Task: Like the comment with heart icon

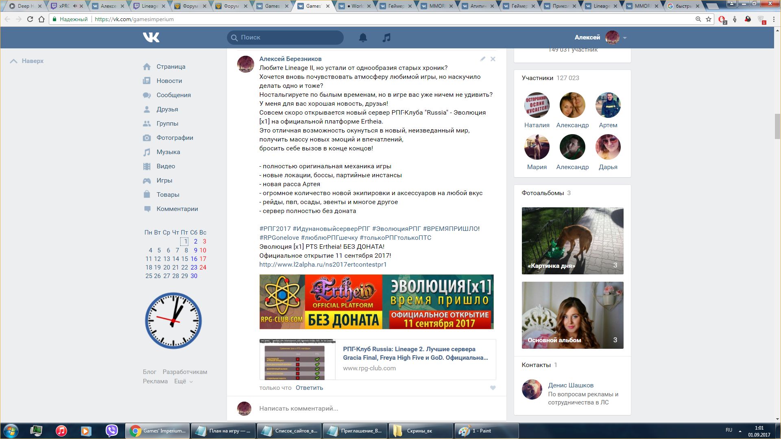Action: click(493, 388)
